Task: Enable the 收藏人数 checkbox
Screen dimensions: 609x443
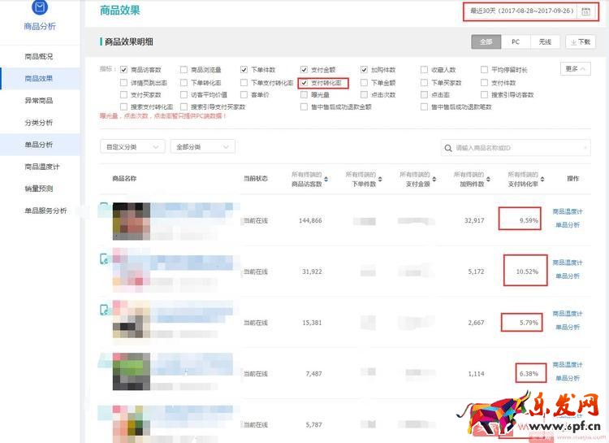Action: point(424,70)
